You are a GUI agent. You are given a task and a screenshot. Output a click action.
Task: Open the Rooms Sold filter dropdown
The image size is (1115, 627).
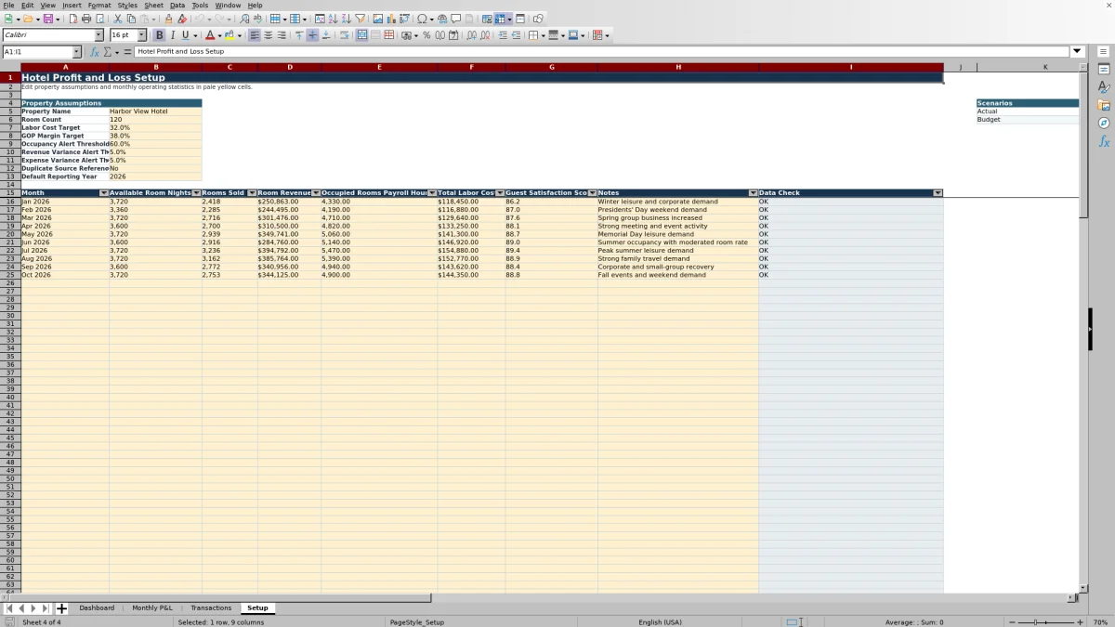point(252,193)
